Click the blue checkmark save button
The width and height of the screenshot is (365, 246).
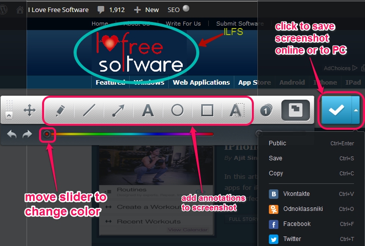click(336, 110)
